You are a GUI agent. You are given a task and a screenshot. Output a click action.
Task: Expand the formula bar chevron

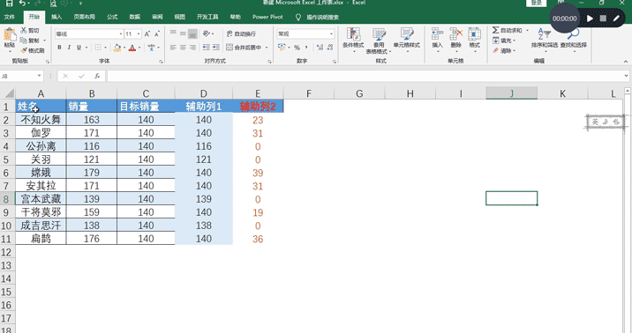(x=626, y=76)
